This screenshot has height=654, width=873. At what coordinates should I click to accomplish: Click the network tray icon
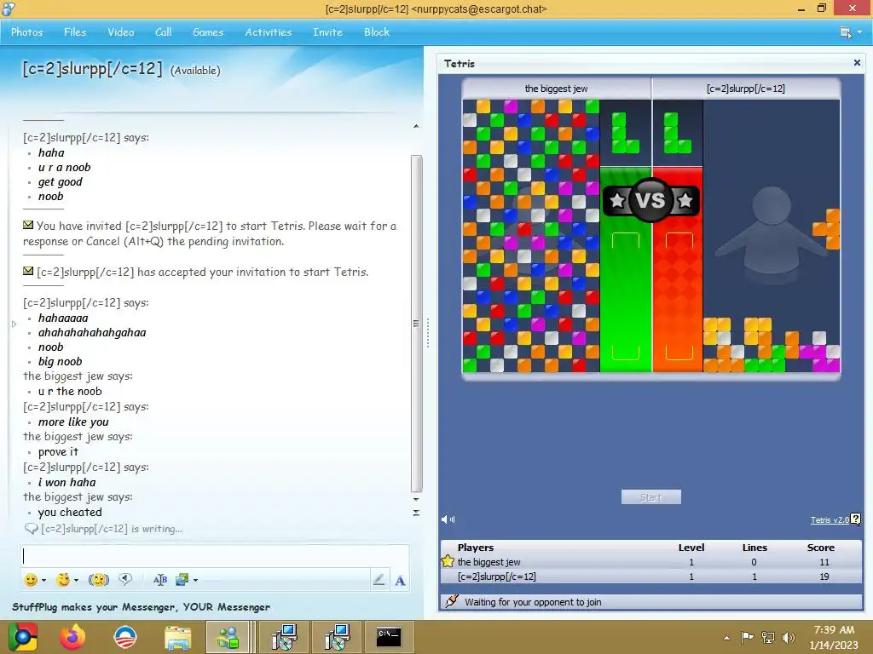tap(768, 637)
